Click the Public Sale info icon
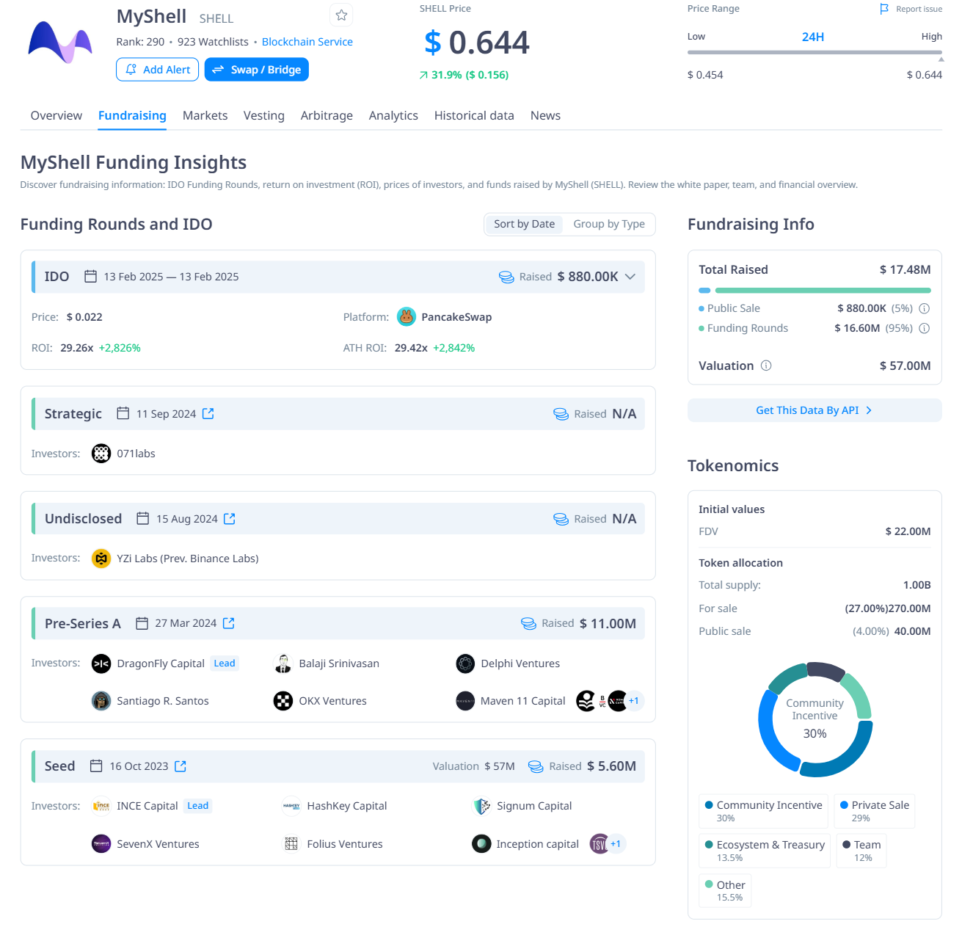The height and width of the screenshot is (927, 962). point(925,308)
